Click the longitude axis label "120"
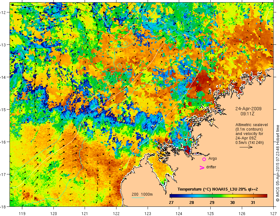This screenshot has height=216, width=280. pos(53,214)
